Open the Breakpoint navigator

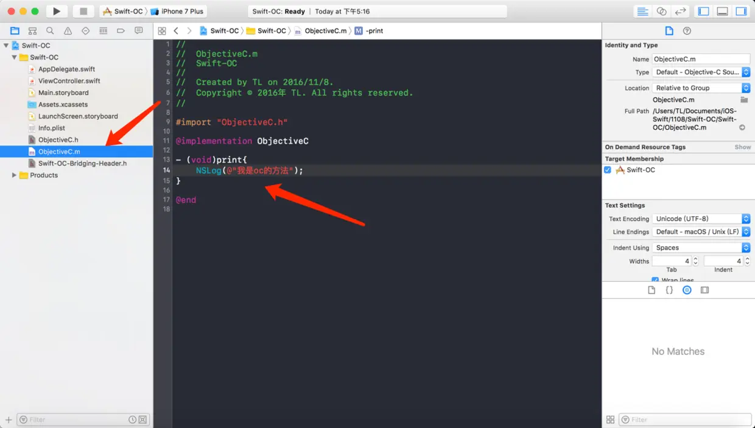[x=121, y=30]
